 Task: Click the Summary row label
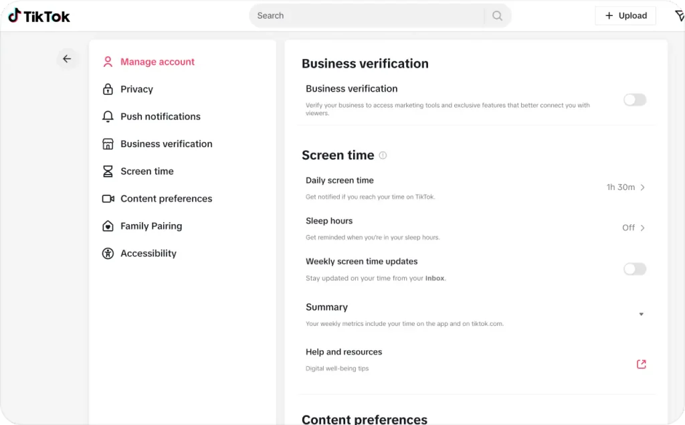tap(326, 307)
